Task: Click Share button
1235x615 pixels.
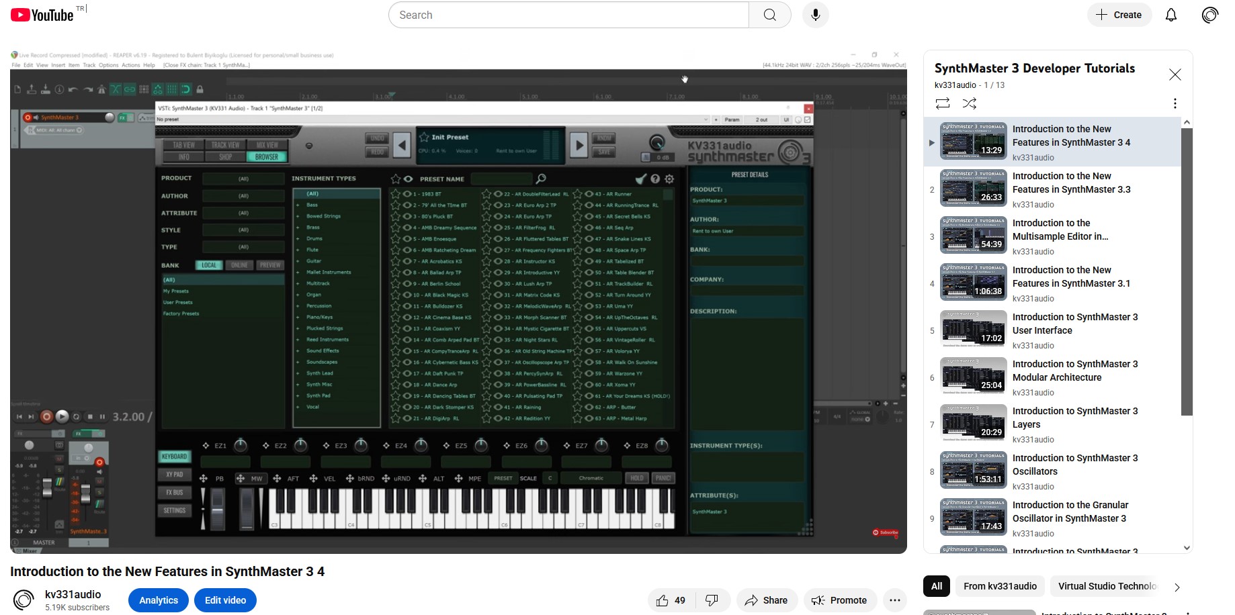Action: pos(767,600)
